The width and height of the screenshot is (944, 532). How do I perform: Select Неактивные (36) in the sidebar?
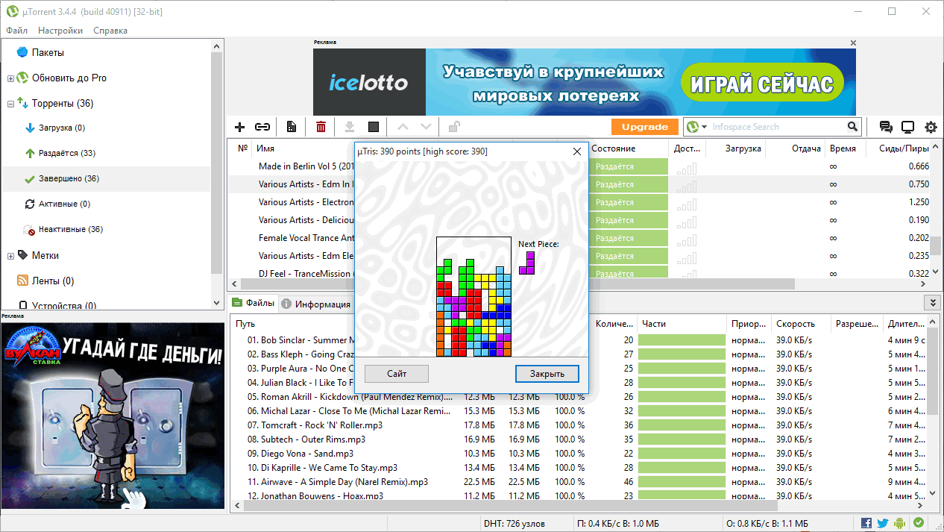pyautogui.click(x=71, y=229)
